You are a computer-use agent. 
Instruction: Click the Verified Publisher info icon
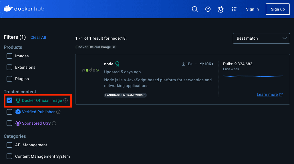58,112
